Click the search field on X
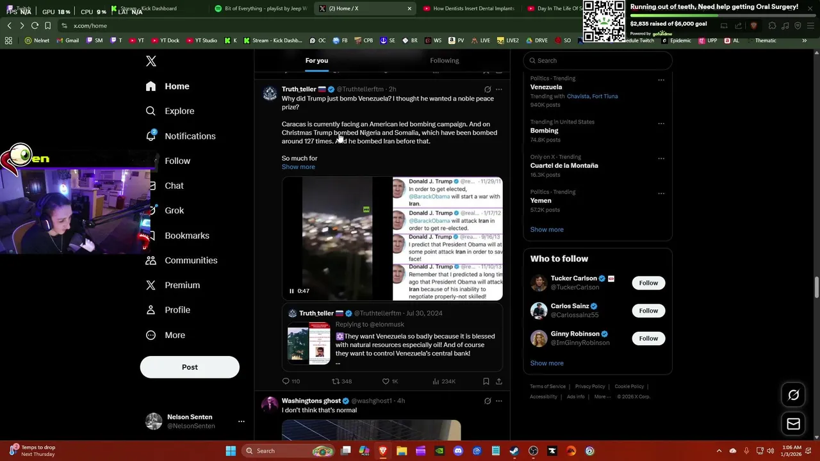The height and width of the screenshot is (461, 820). tap(598, 60)
